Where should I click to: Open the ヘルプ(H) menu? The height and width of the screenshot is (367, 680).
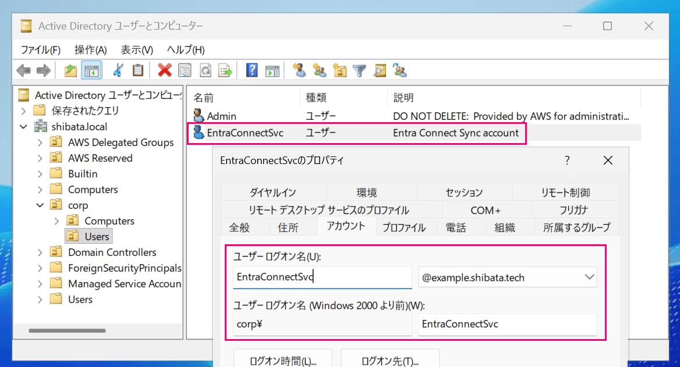(x=186, y=50)
